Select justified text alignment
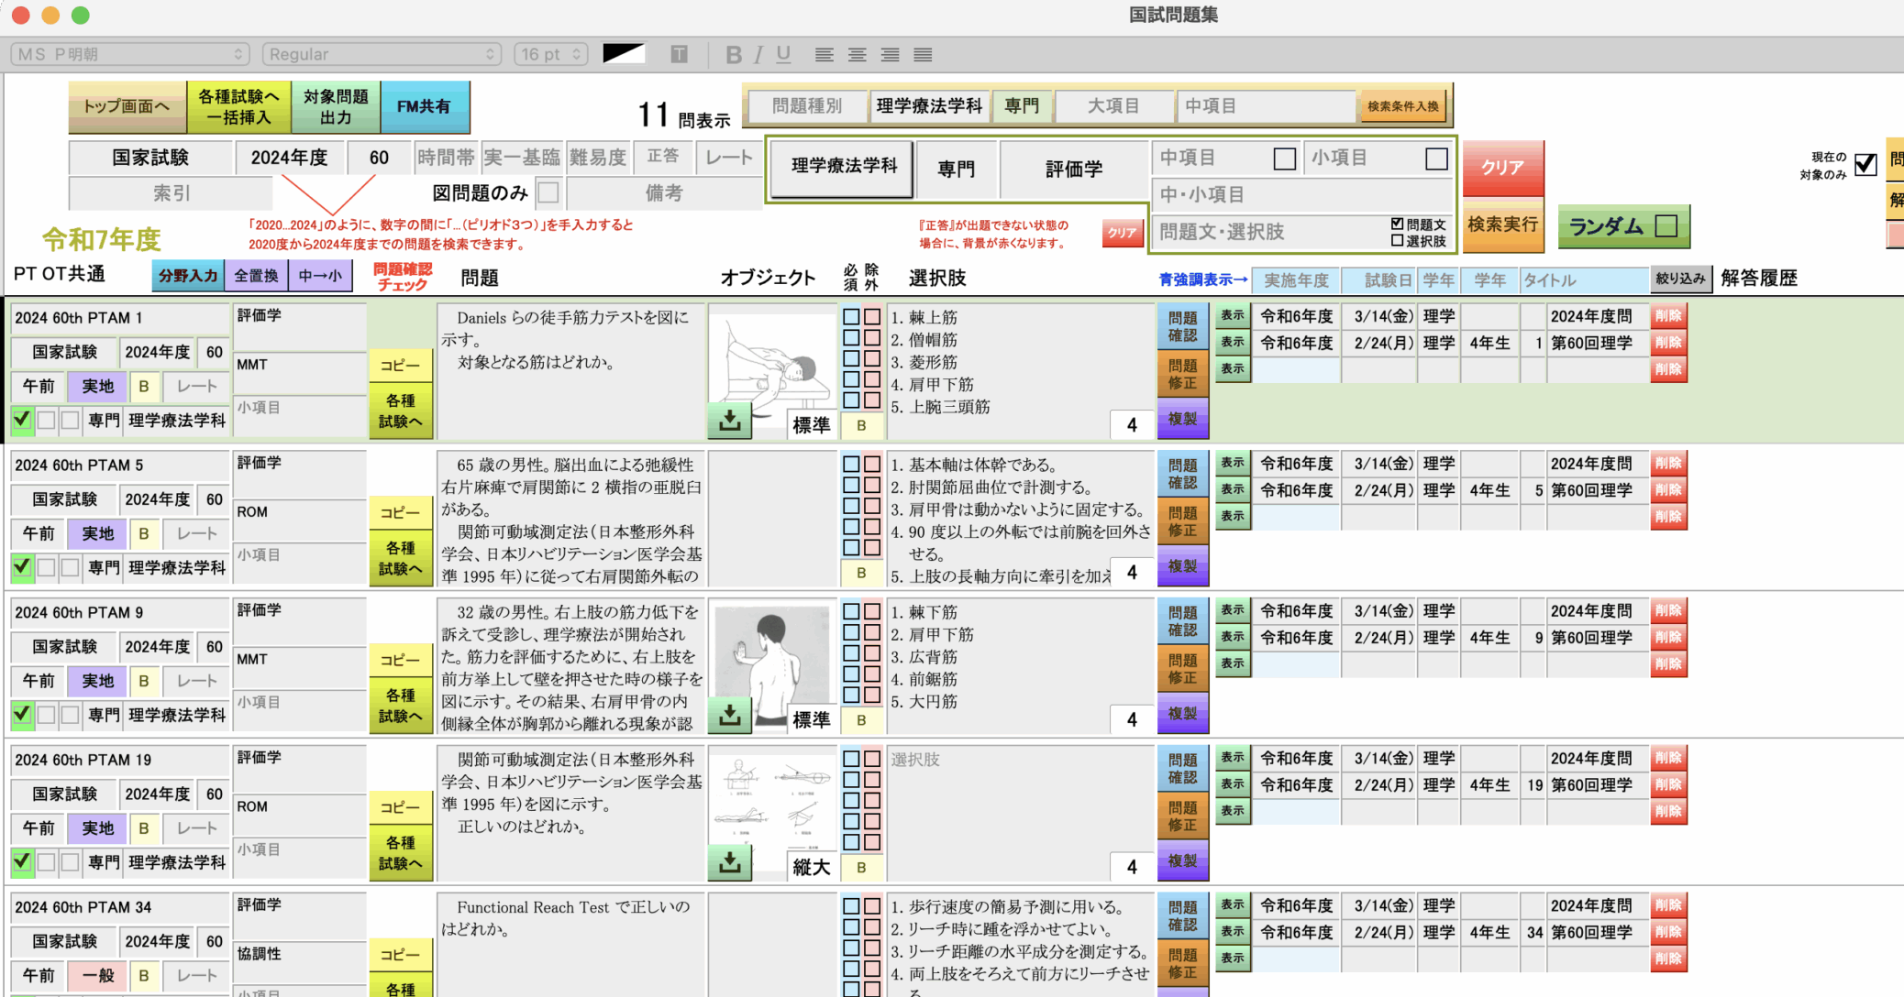The image size is (1904, 997). [x=923, y=54]
